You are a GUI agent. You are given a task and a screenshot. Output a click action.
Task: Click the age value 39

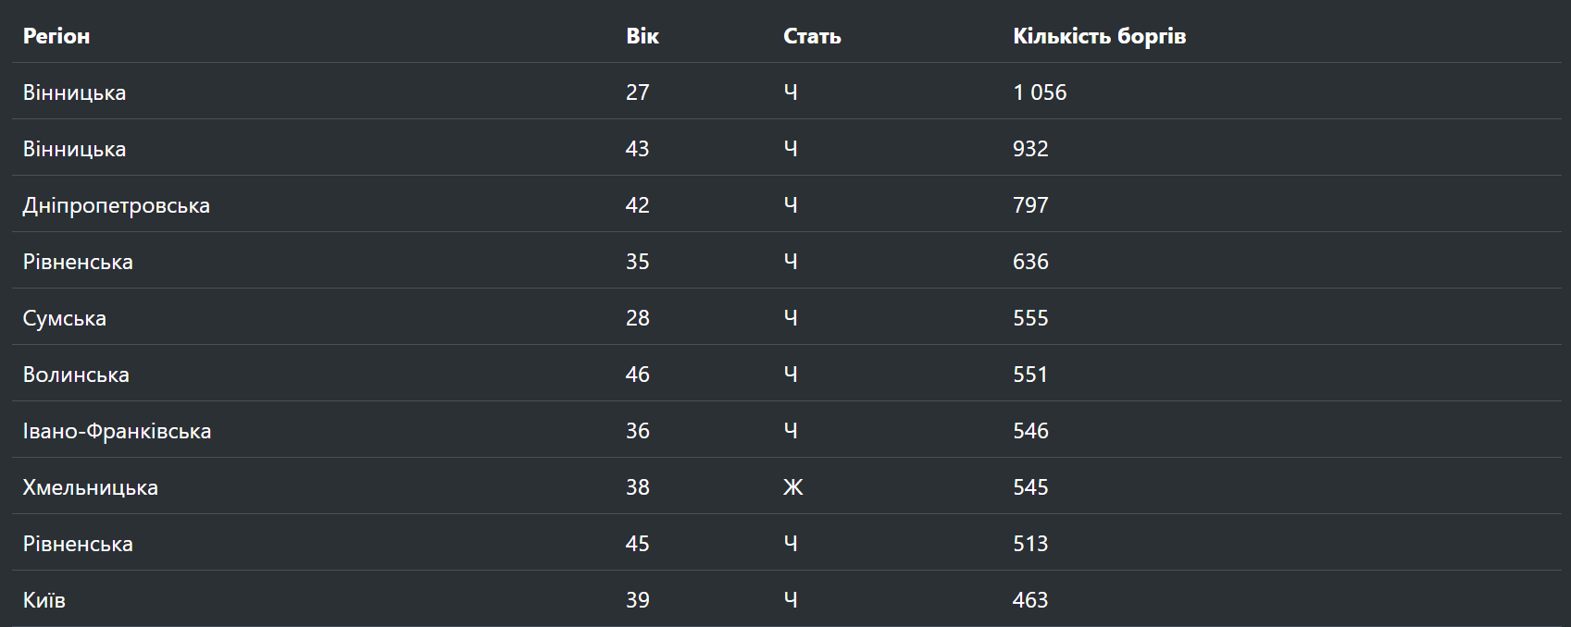pos(638,600)
